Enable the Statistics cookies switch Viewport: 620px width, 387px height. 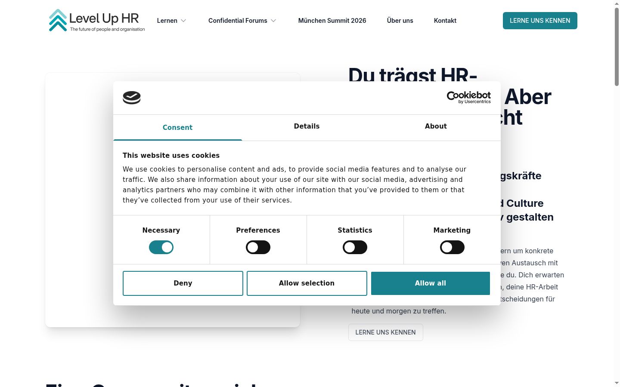tap(355, 247)
